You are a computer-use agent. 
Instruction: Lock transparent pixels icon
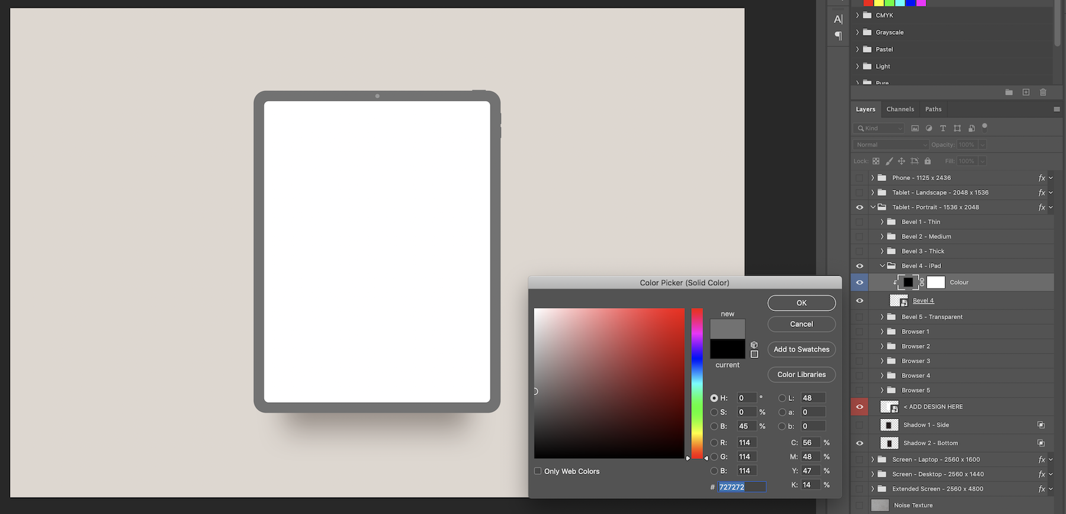[x=876, y=161]
